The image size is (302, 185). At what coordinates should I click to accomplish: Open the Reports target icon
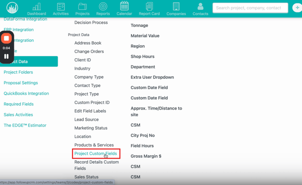pyautogui.click(x=103, y=7)
